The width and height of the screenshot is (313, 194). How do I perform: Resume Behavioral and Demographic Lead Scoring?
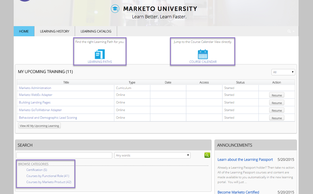click(x=277, y=118)
